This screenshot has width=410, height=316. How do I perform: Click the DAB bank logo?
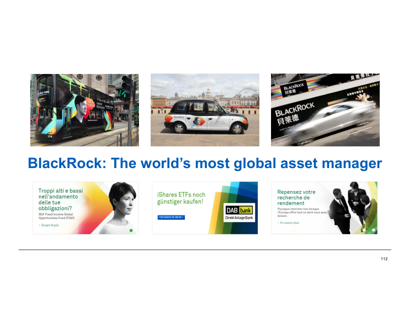click(239, 213)
